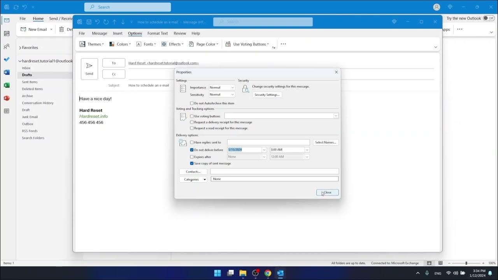Open the Insert ribbon tab
This screenshot has height=280, width=498.
pyautogui.click(x=117, y=33)
